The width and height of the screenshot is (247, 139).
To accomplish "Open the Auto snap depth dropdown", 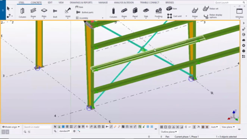I will 215,127.
